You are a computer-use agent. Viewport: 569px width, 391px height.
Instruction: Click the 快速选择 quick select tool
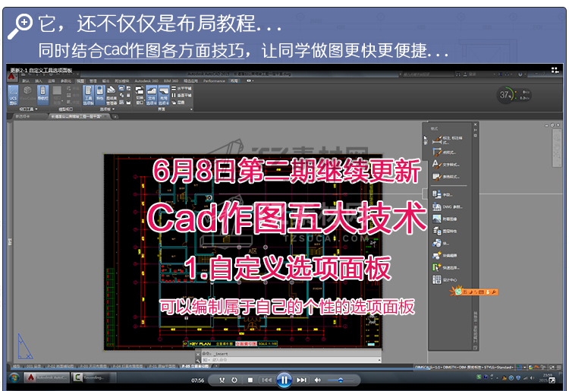point(446,267)
